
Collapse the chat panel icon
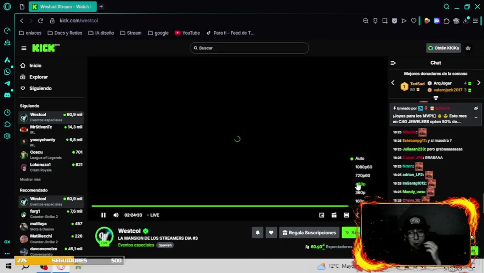(393, 63)
